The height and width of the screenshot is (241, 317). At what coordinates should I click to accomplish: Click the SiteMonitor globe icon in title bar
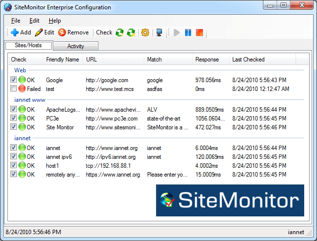coord(8,7)
